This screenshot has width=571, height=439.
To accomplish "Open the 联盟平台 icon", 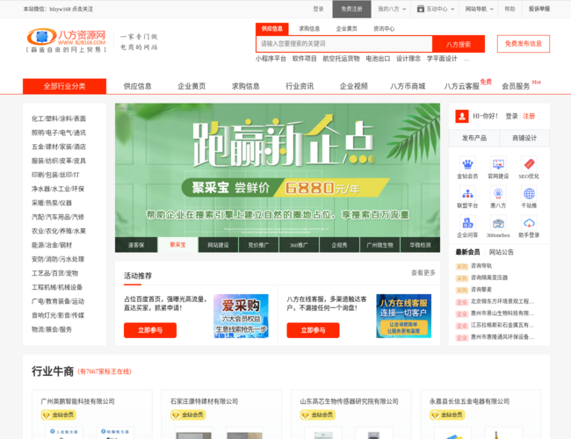I will [x=467, y=194].
